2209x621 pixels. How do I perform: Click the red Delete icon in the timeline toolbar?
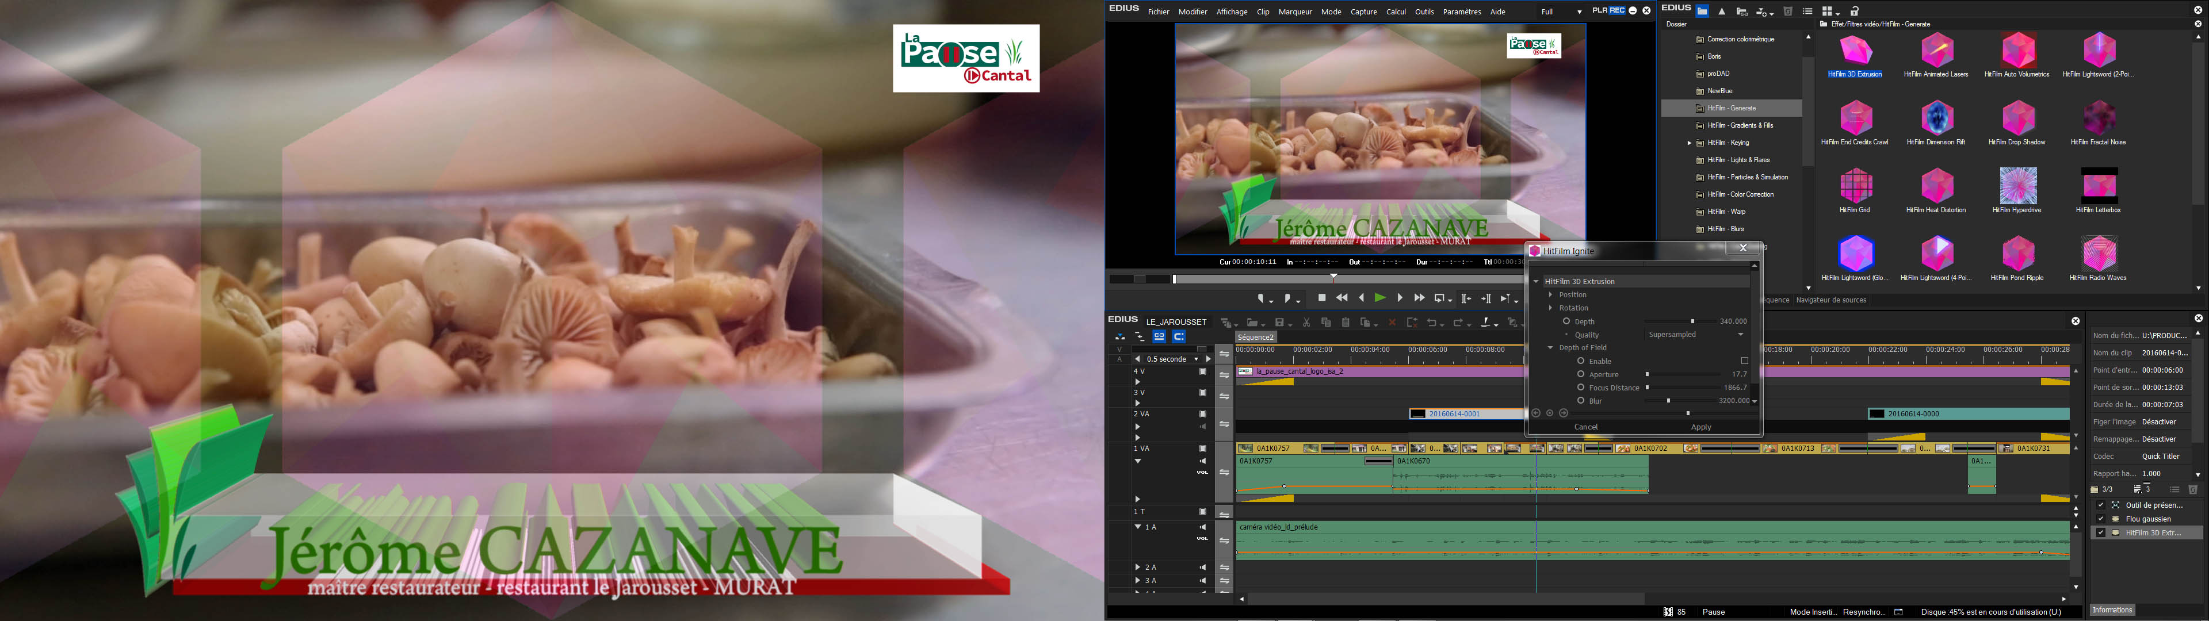tap(1393, 323)
